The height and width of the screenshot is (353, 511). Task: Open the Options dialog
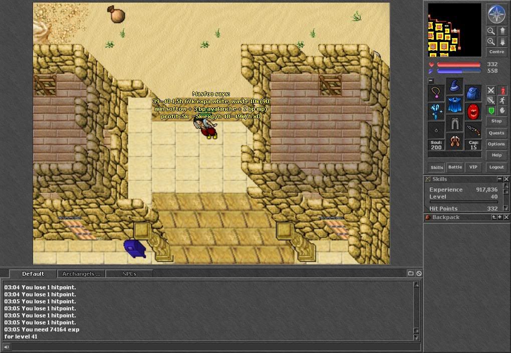[x=496, y=144]
